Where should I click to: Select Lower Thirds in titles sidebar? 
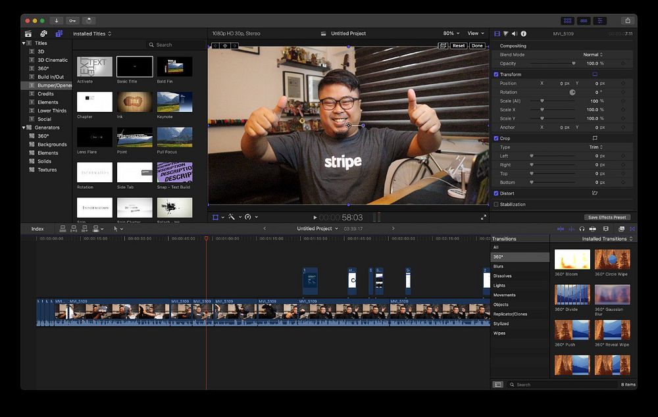point(52,110)
